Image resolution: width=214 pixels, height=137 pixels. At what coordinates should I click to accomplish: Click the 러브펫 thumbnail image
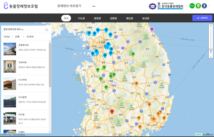[10, 118]
